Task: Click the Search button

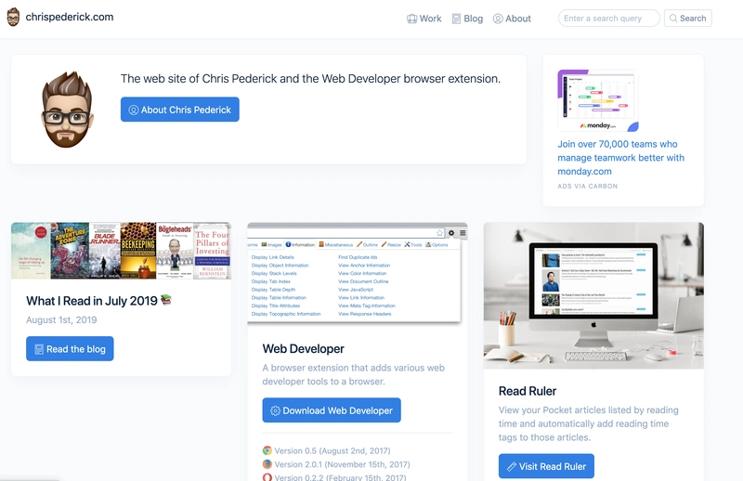Action: point(687,18)
